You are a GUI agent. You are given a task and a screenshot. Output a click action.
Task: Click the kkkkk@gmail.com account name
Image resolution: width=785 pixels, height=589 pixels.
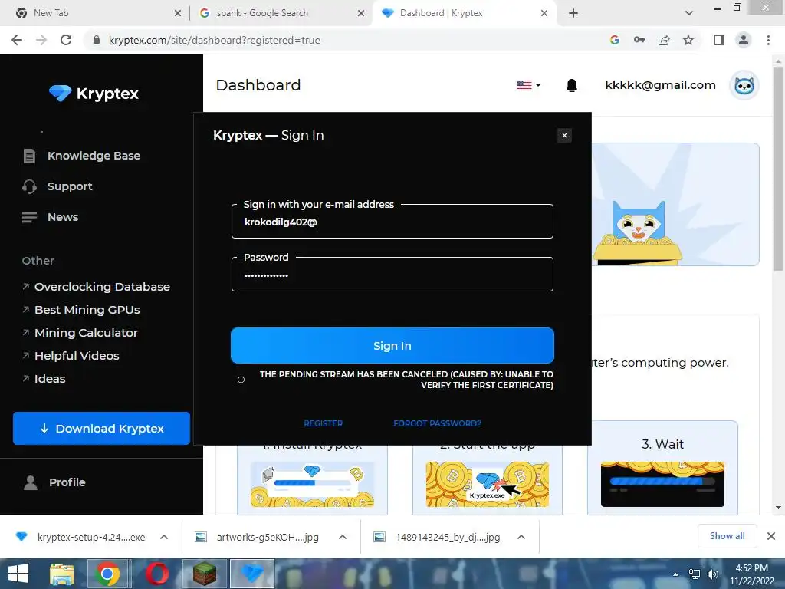pyautogui.click(x=660, y=85)
